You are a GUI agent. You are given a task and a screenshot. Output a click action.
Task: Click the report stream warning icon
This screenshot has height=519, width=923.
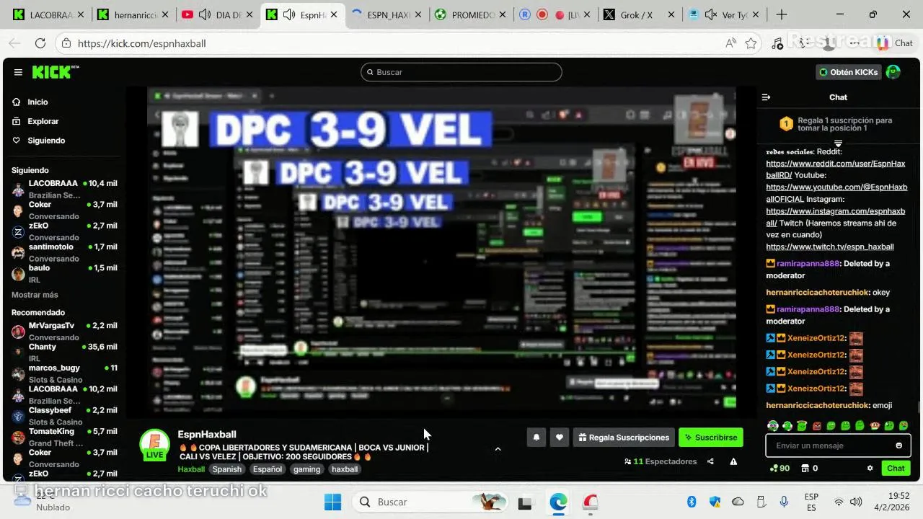click(x=733, y=461)
